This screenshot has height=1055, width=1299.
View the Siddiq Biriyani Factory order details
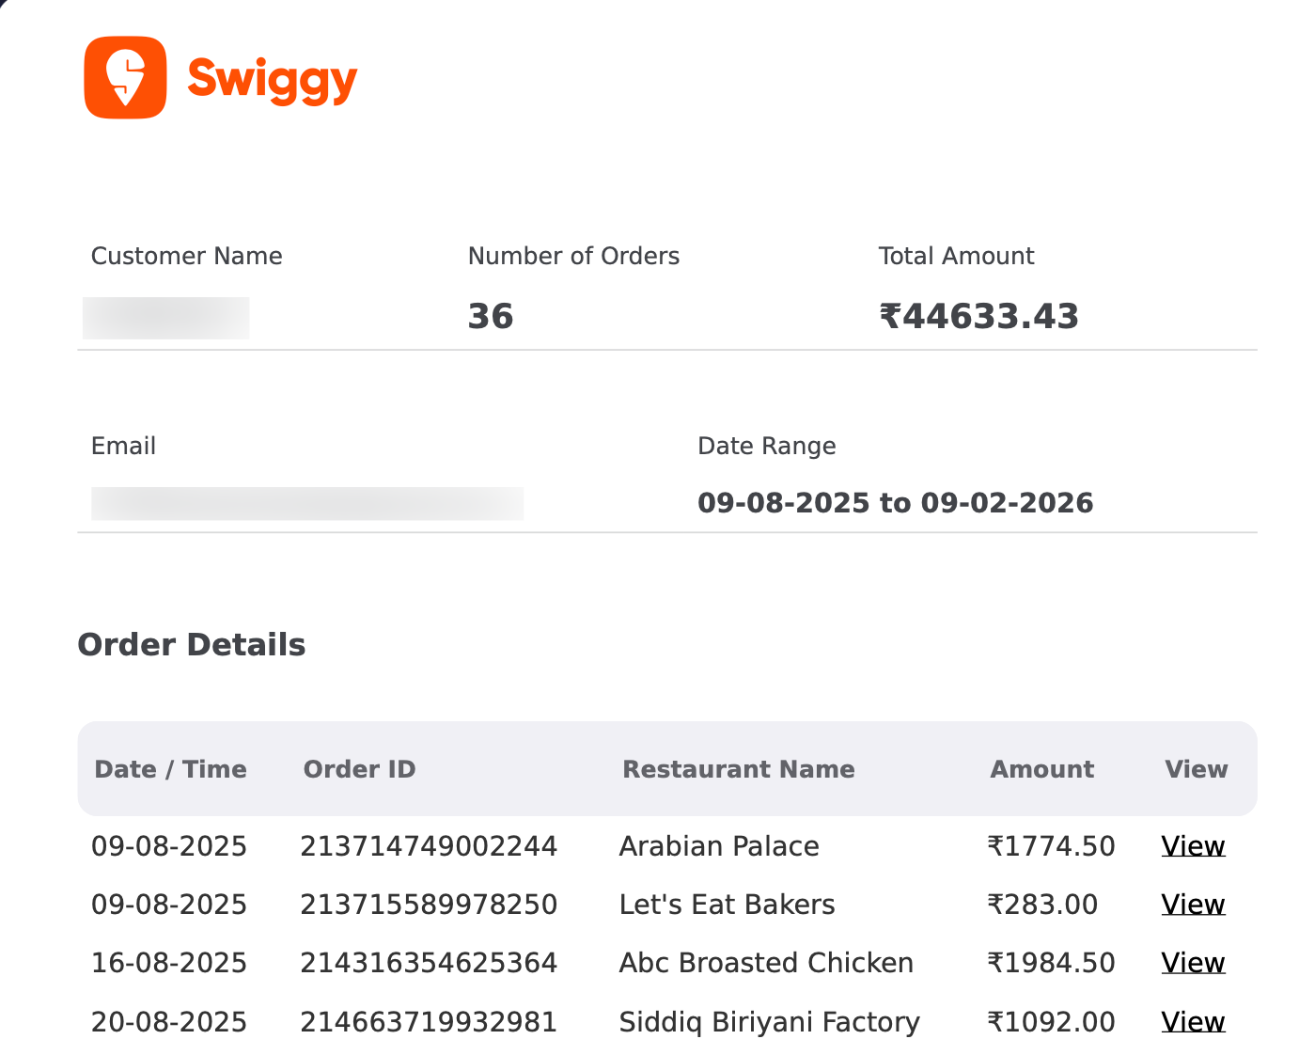tap(1193, 1021)
